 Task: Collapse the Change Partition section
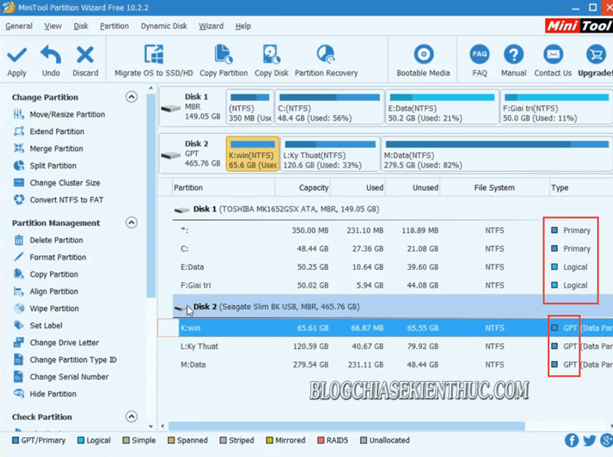click(131, 97)
